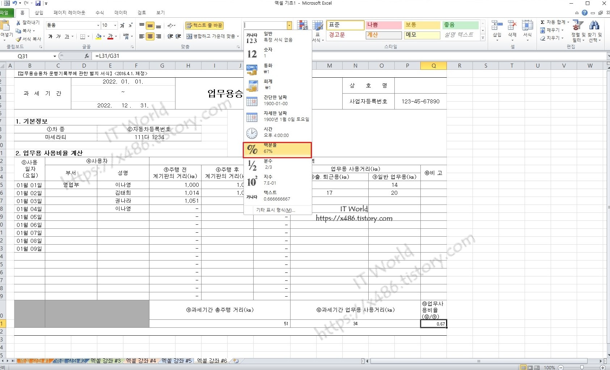The image size is (610, 370).
Task: Decrease font size with the small 가 icon
Action: (x=131, y=25)
